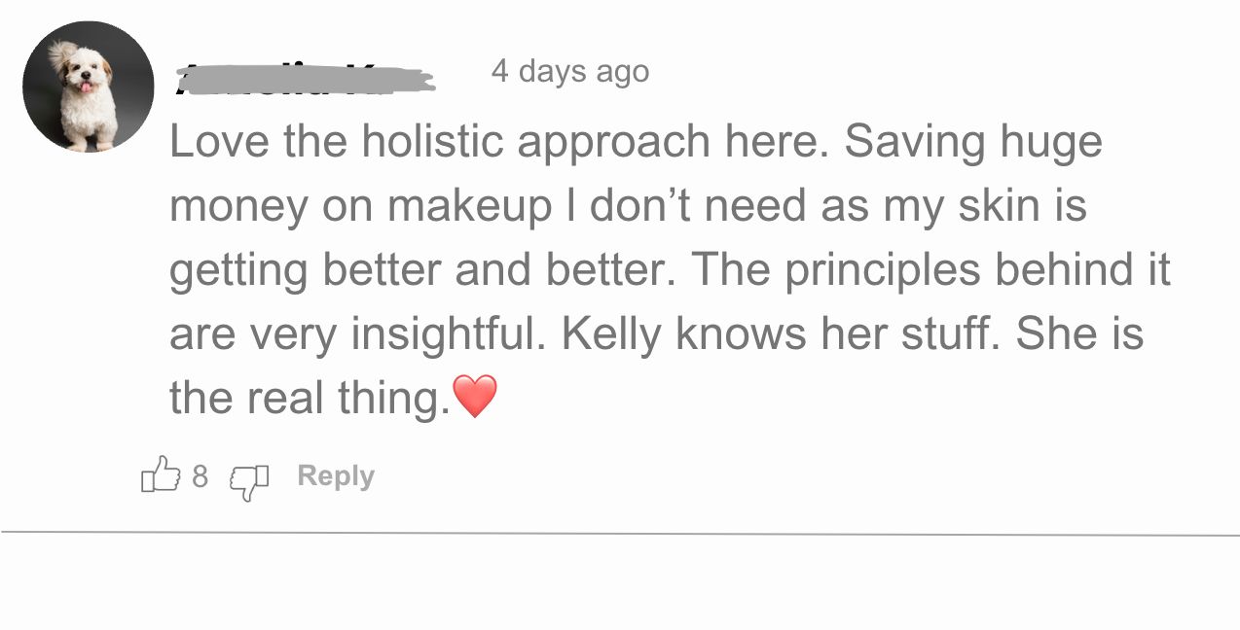
Task: Click the word "Kelly" in the comment
Action: 610,333
